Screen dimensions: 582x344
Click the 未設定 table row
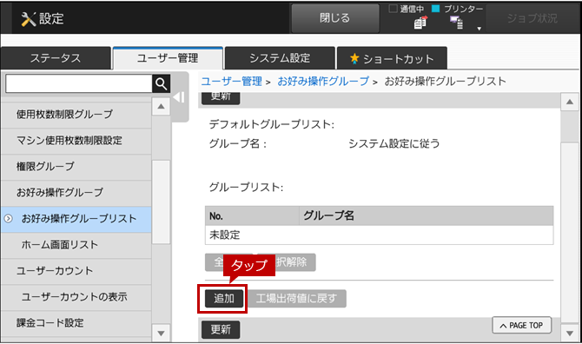tap(379, 235)
